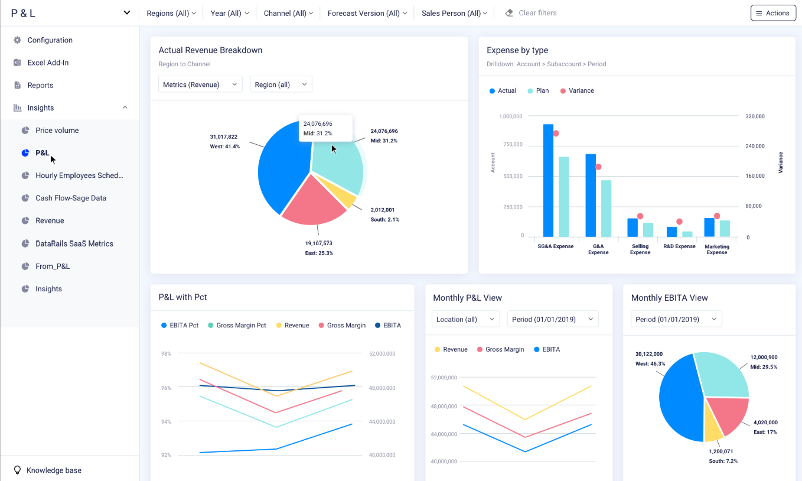Viewport: 802px width, 481px height.
Task: Open the Region (all) dropdown
Action: [x=281, y=84]
